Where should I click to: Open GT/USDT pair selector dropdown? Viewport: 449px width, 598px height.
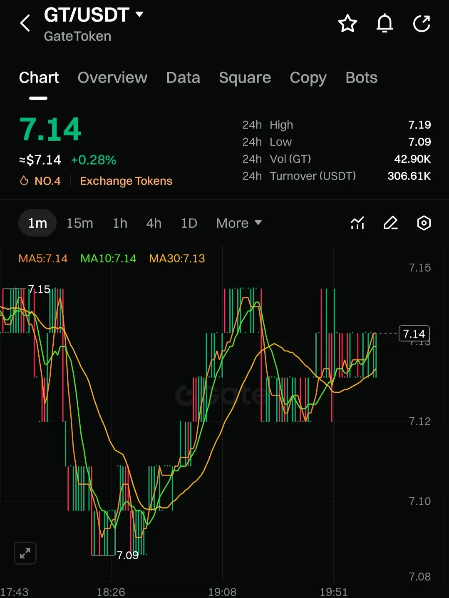click(94, 15)
